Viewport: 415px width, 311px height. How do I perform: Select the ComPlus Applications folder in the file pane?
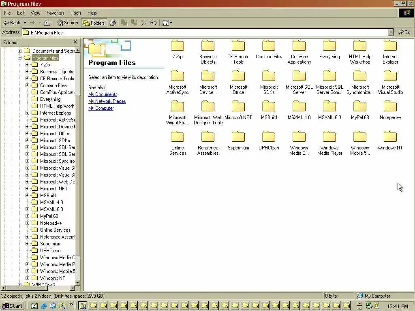[299, 52]
